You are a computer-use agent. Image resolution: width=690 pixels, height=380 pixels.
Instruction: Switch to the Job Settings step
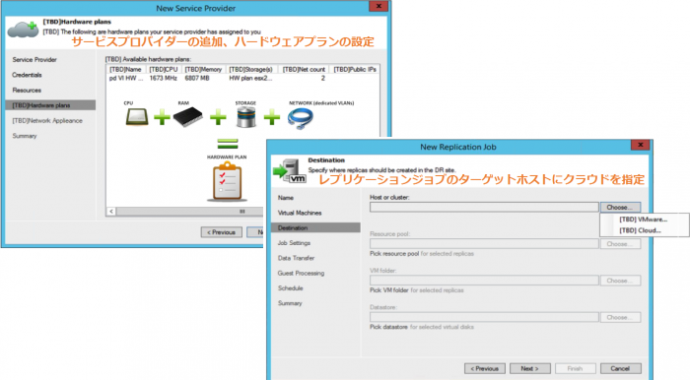[294, 243]
